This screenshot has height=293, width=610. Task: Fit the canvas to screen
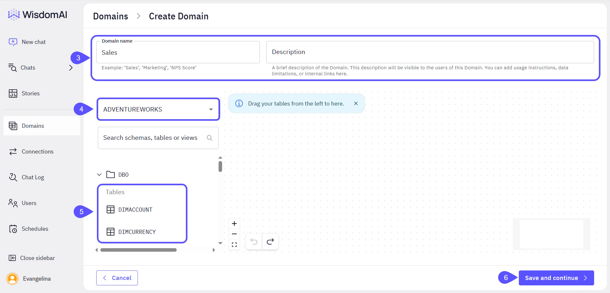[234, 244]
